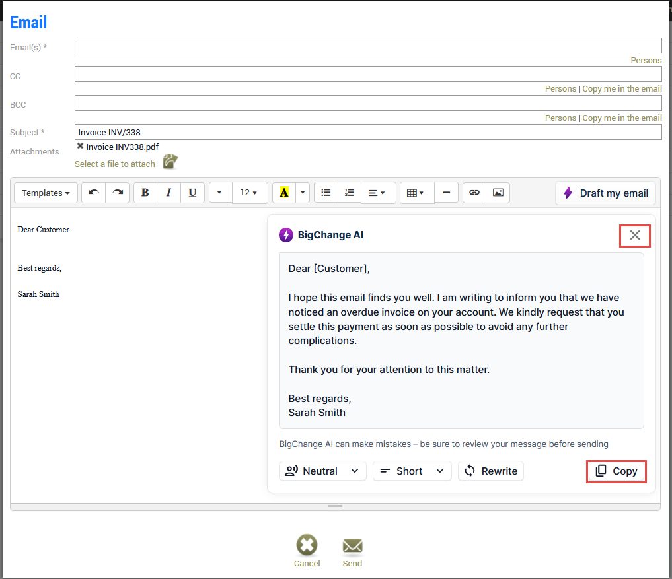Insert a picture into the email
The height and width of the screenshot is (579, 672).
(498, 193)
